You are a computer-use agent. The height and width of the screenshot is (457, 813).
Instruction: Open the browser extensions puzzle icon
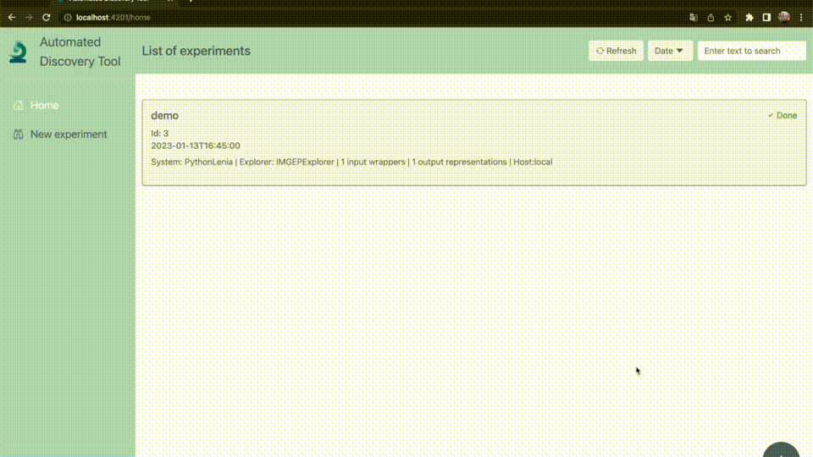click(749, 17)
